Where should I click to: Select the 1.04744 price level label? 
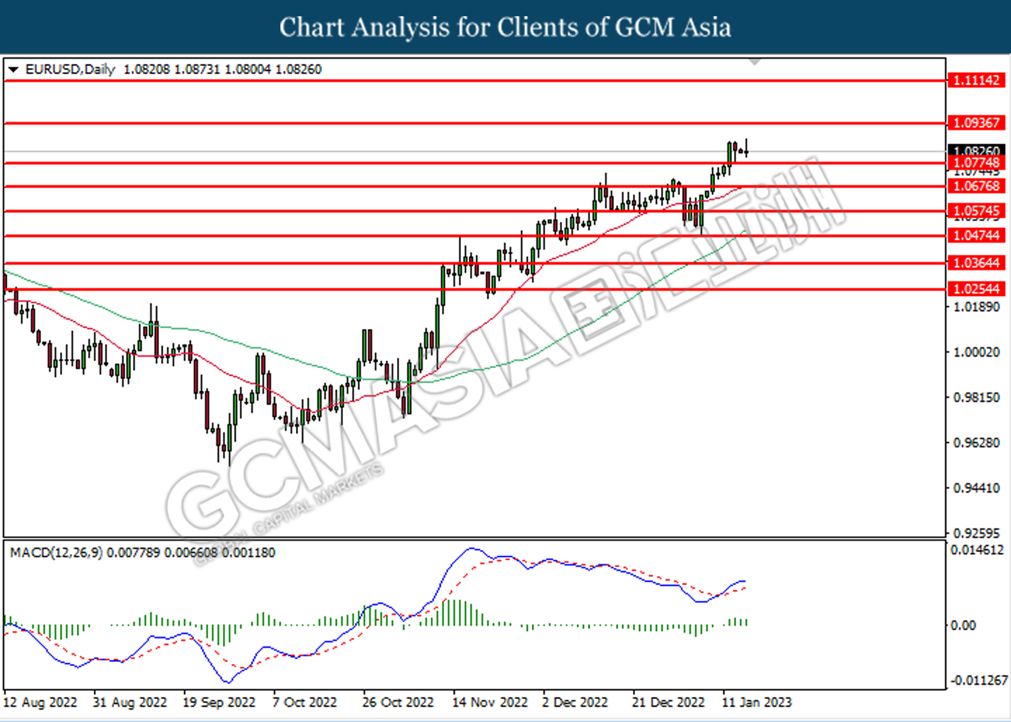pyautogui.click(x=976, y=235)
